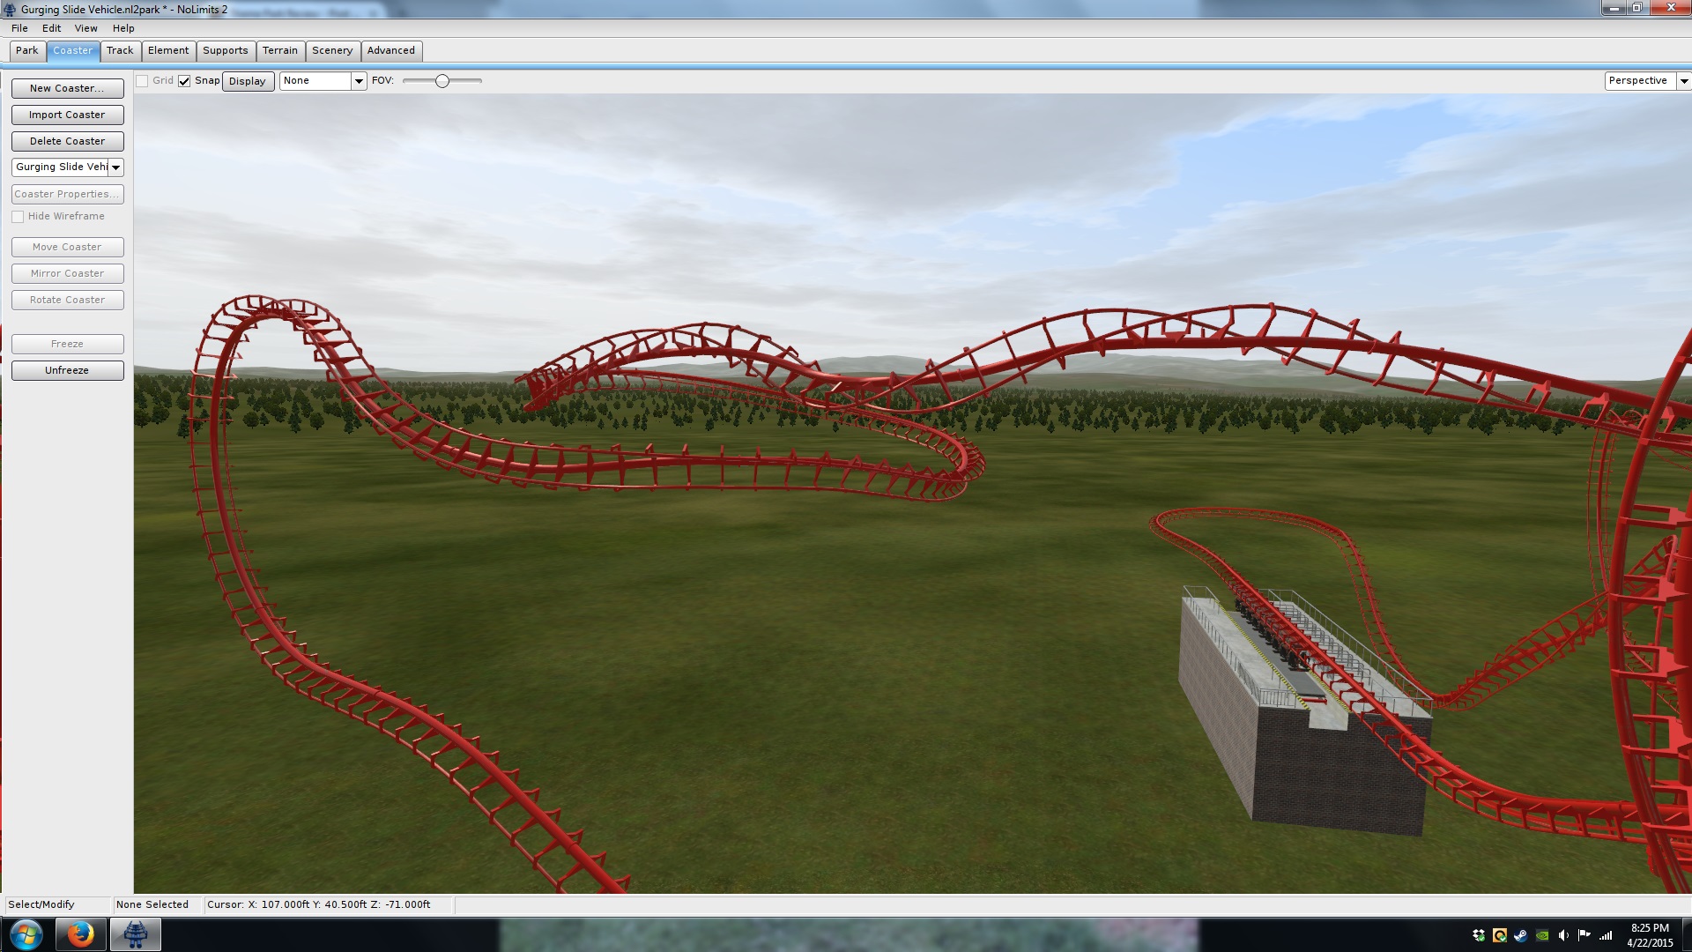Disable the Snap checkbox
Screen dimensions: 1692x952
(184, 81)
